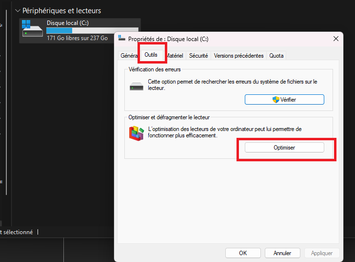Click the greyed-out Appliquer button
355x262 pixels.
pos(322,253)
